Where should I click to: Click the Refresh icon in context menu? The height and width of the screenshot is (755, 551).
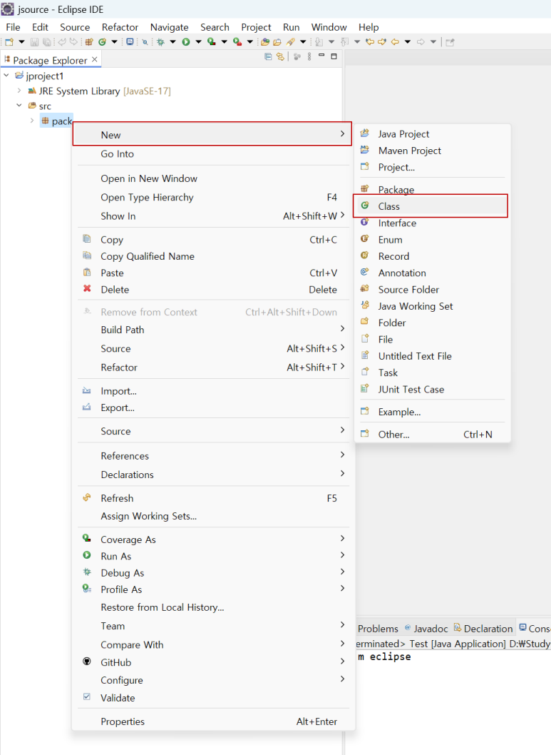pos(87,497)
